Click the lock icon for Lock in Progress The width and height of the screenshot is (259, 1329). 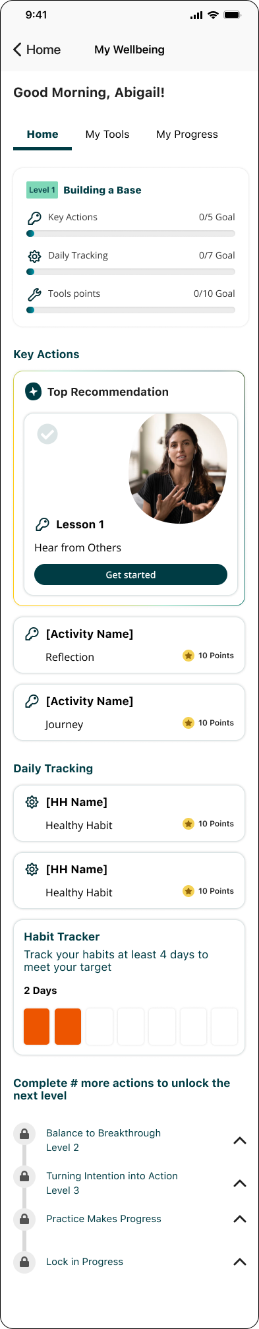pyautogui.click(x=24, y=1262)
